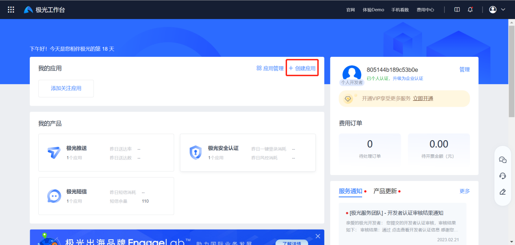Open the WeChat contact floating icon
Image resolution: width=515 pixels, height=245 pixels.
(x=503, y=160)
